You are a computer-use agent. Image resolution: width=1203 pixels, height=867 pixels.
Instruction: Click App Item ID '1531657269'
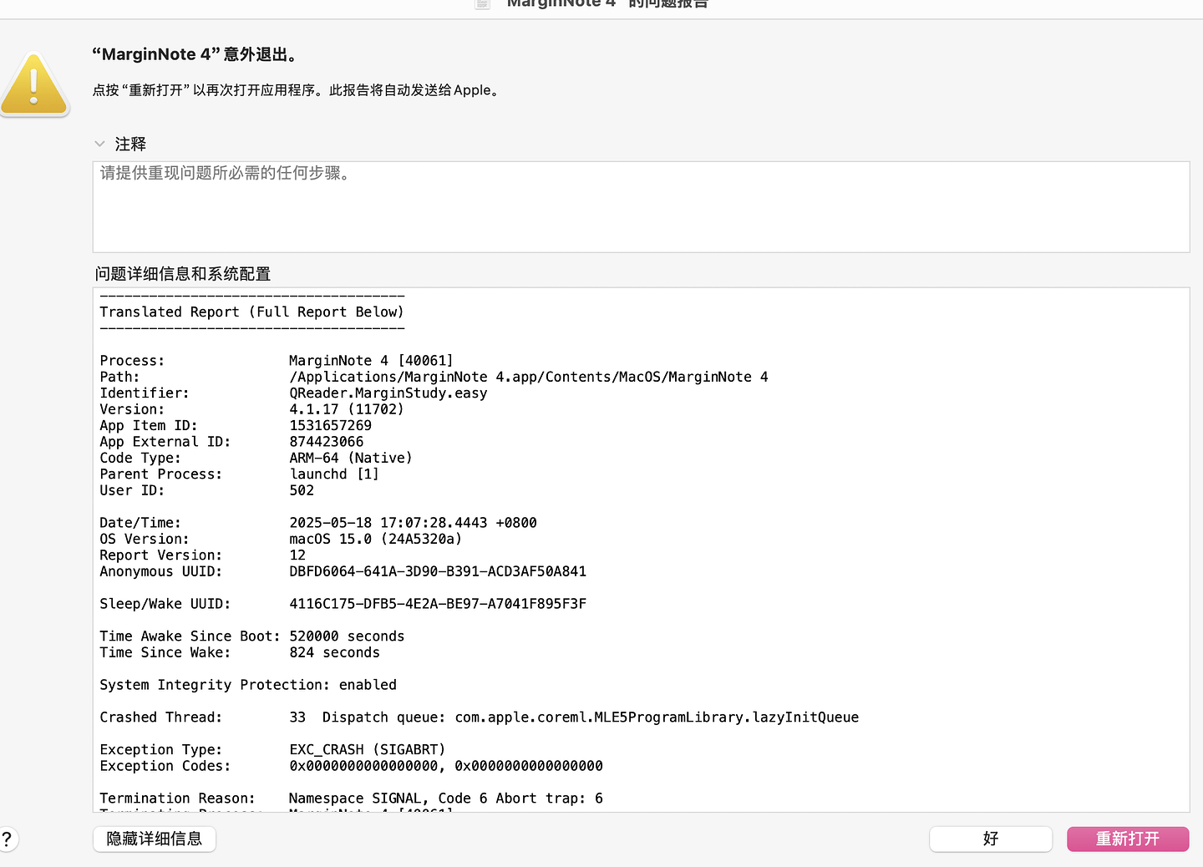331,425
